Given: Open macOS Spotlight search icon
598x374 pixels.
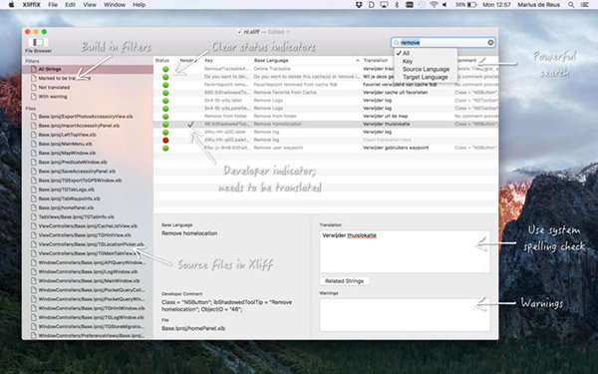Looking at the screenshot, I should coord(571,5).
